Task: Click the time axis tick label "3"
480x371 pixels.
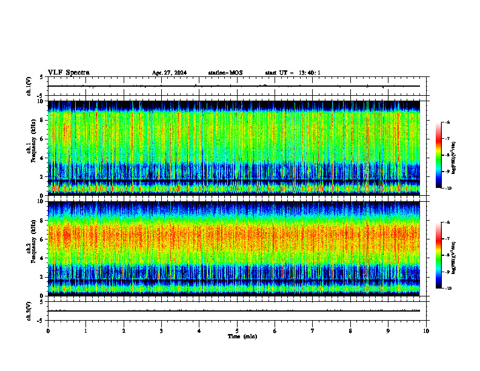Action: point(161,331)
